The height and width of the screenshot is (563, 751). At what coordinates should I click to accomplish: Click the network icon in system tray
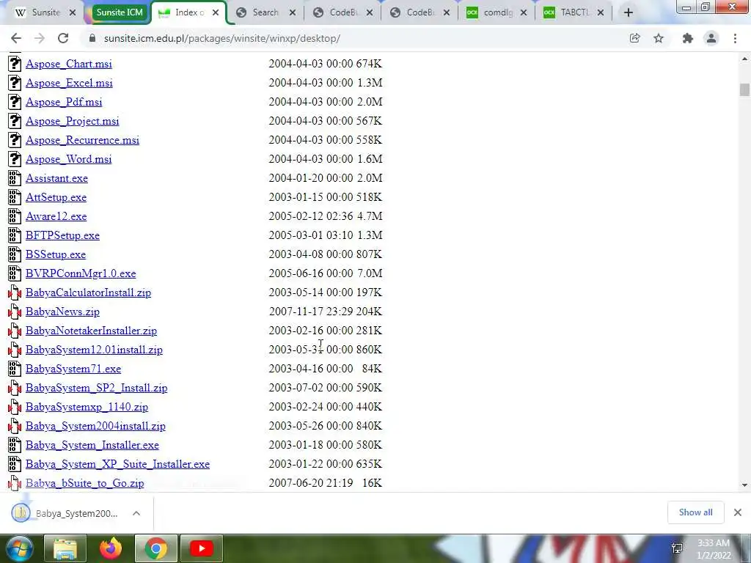coord(677,548)
